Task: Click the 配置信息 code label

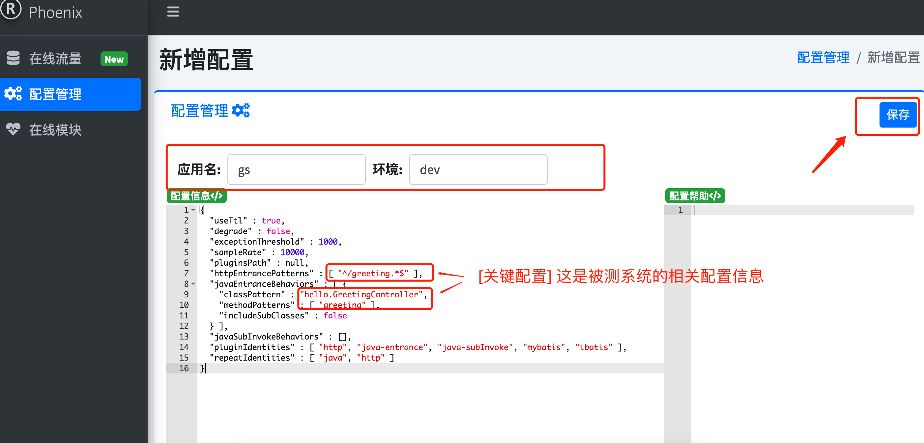Action: 197,196
